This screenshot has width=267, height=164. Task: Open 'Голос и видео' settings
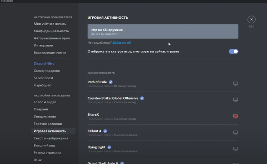click(45, 102)
